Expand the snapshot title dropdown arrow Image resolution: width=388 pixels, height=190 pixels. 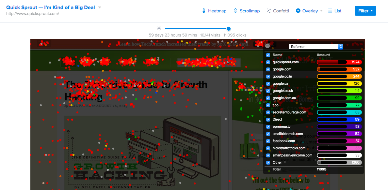click(x=100, y=7)
